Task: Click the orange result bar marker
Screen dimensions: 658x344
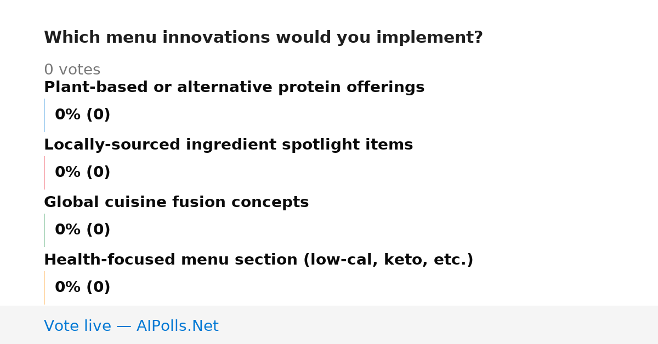Action: pos(44,288)
